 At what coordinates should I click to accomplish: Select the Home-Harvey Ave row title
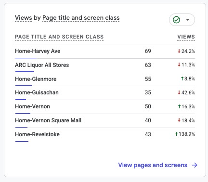tap(38, 51)
